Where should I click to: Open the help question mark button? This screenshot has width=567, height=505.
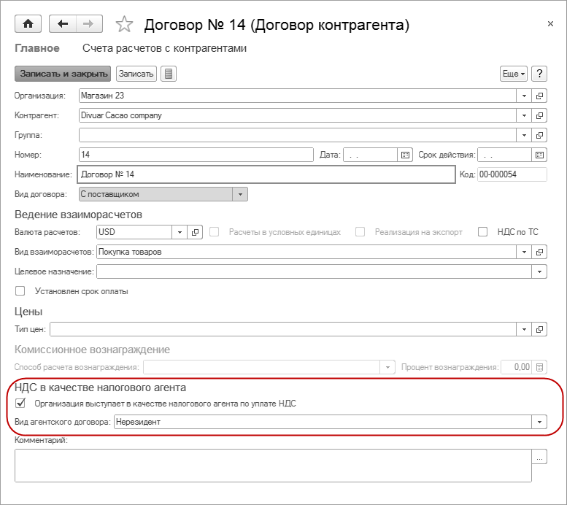(539, 74)
